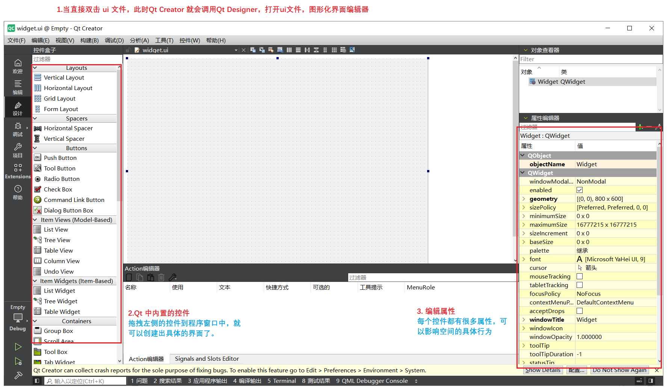
Task: Toggle the tabletTracking checkbox
Action: point(580,285)
